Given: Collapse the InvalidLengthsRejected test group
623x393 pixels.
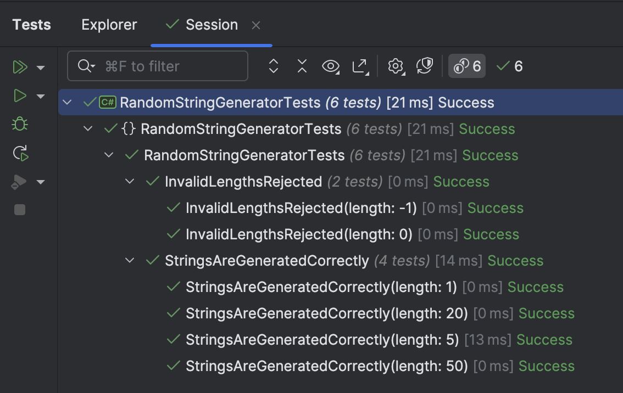Looking at the screenshot, I should point(130,181).
